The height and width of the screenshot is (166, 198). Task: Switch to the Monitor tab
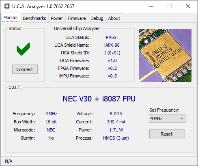point(11,17)
